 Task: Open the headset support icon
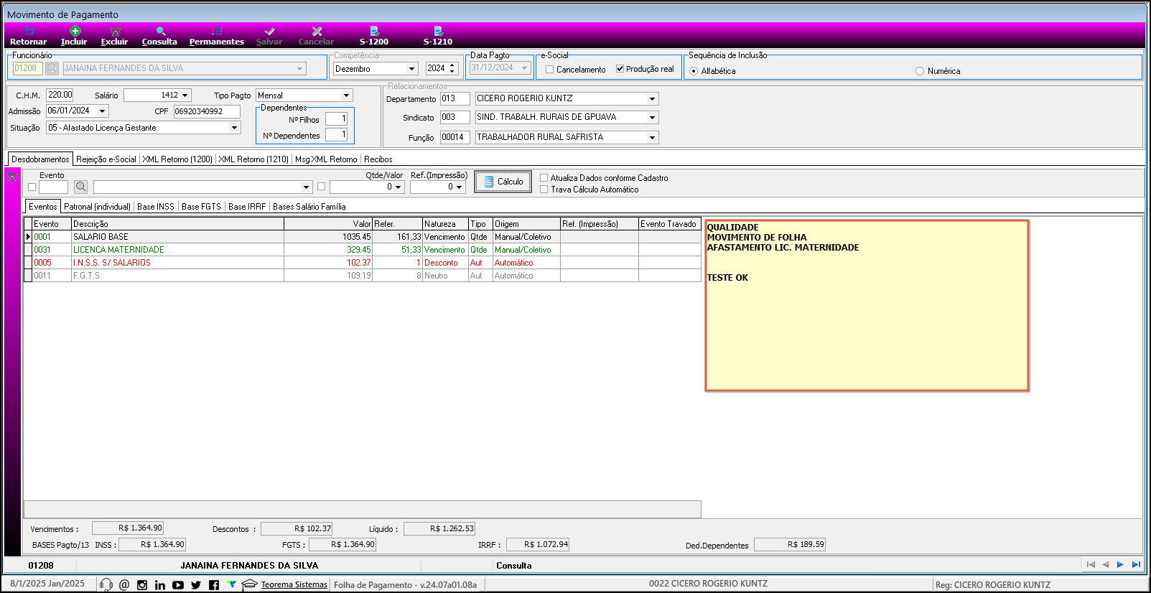click(106, 584)
